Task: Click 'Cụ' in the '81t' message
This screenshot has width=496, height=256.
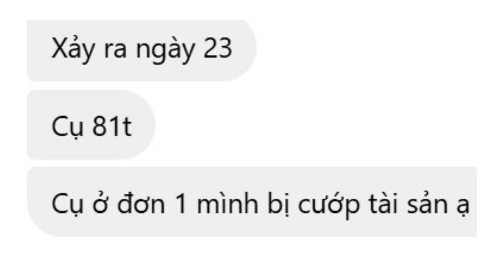Action: click(67, 128)
